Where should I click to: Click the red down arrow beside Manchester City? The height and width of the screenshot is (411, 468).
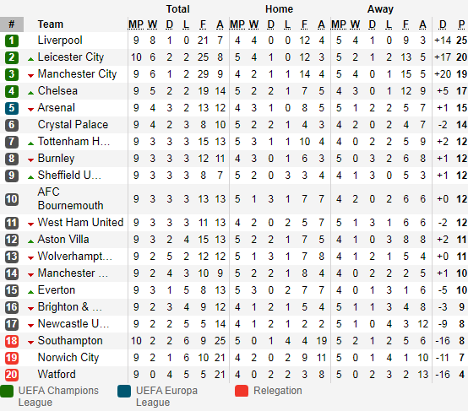30,76
